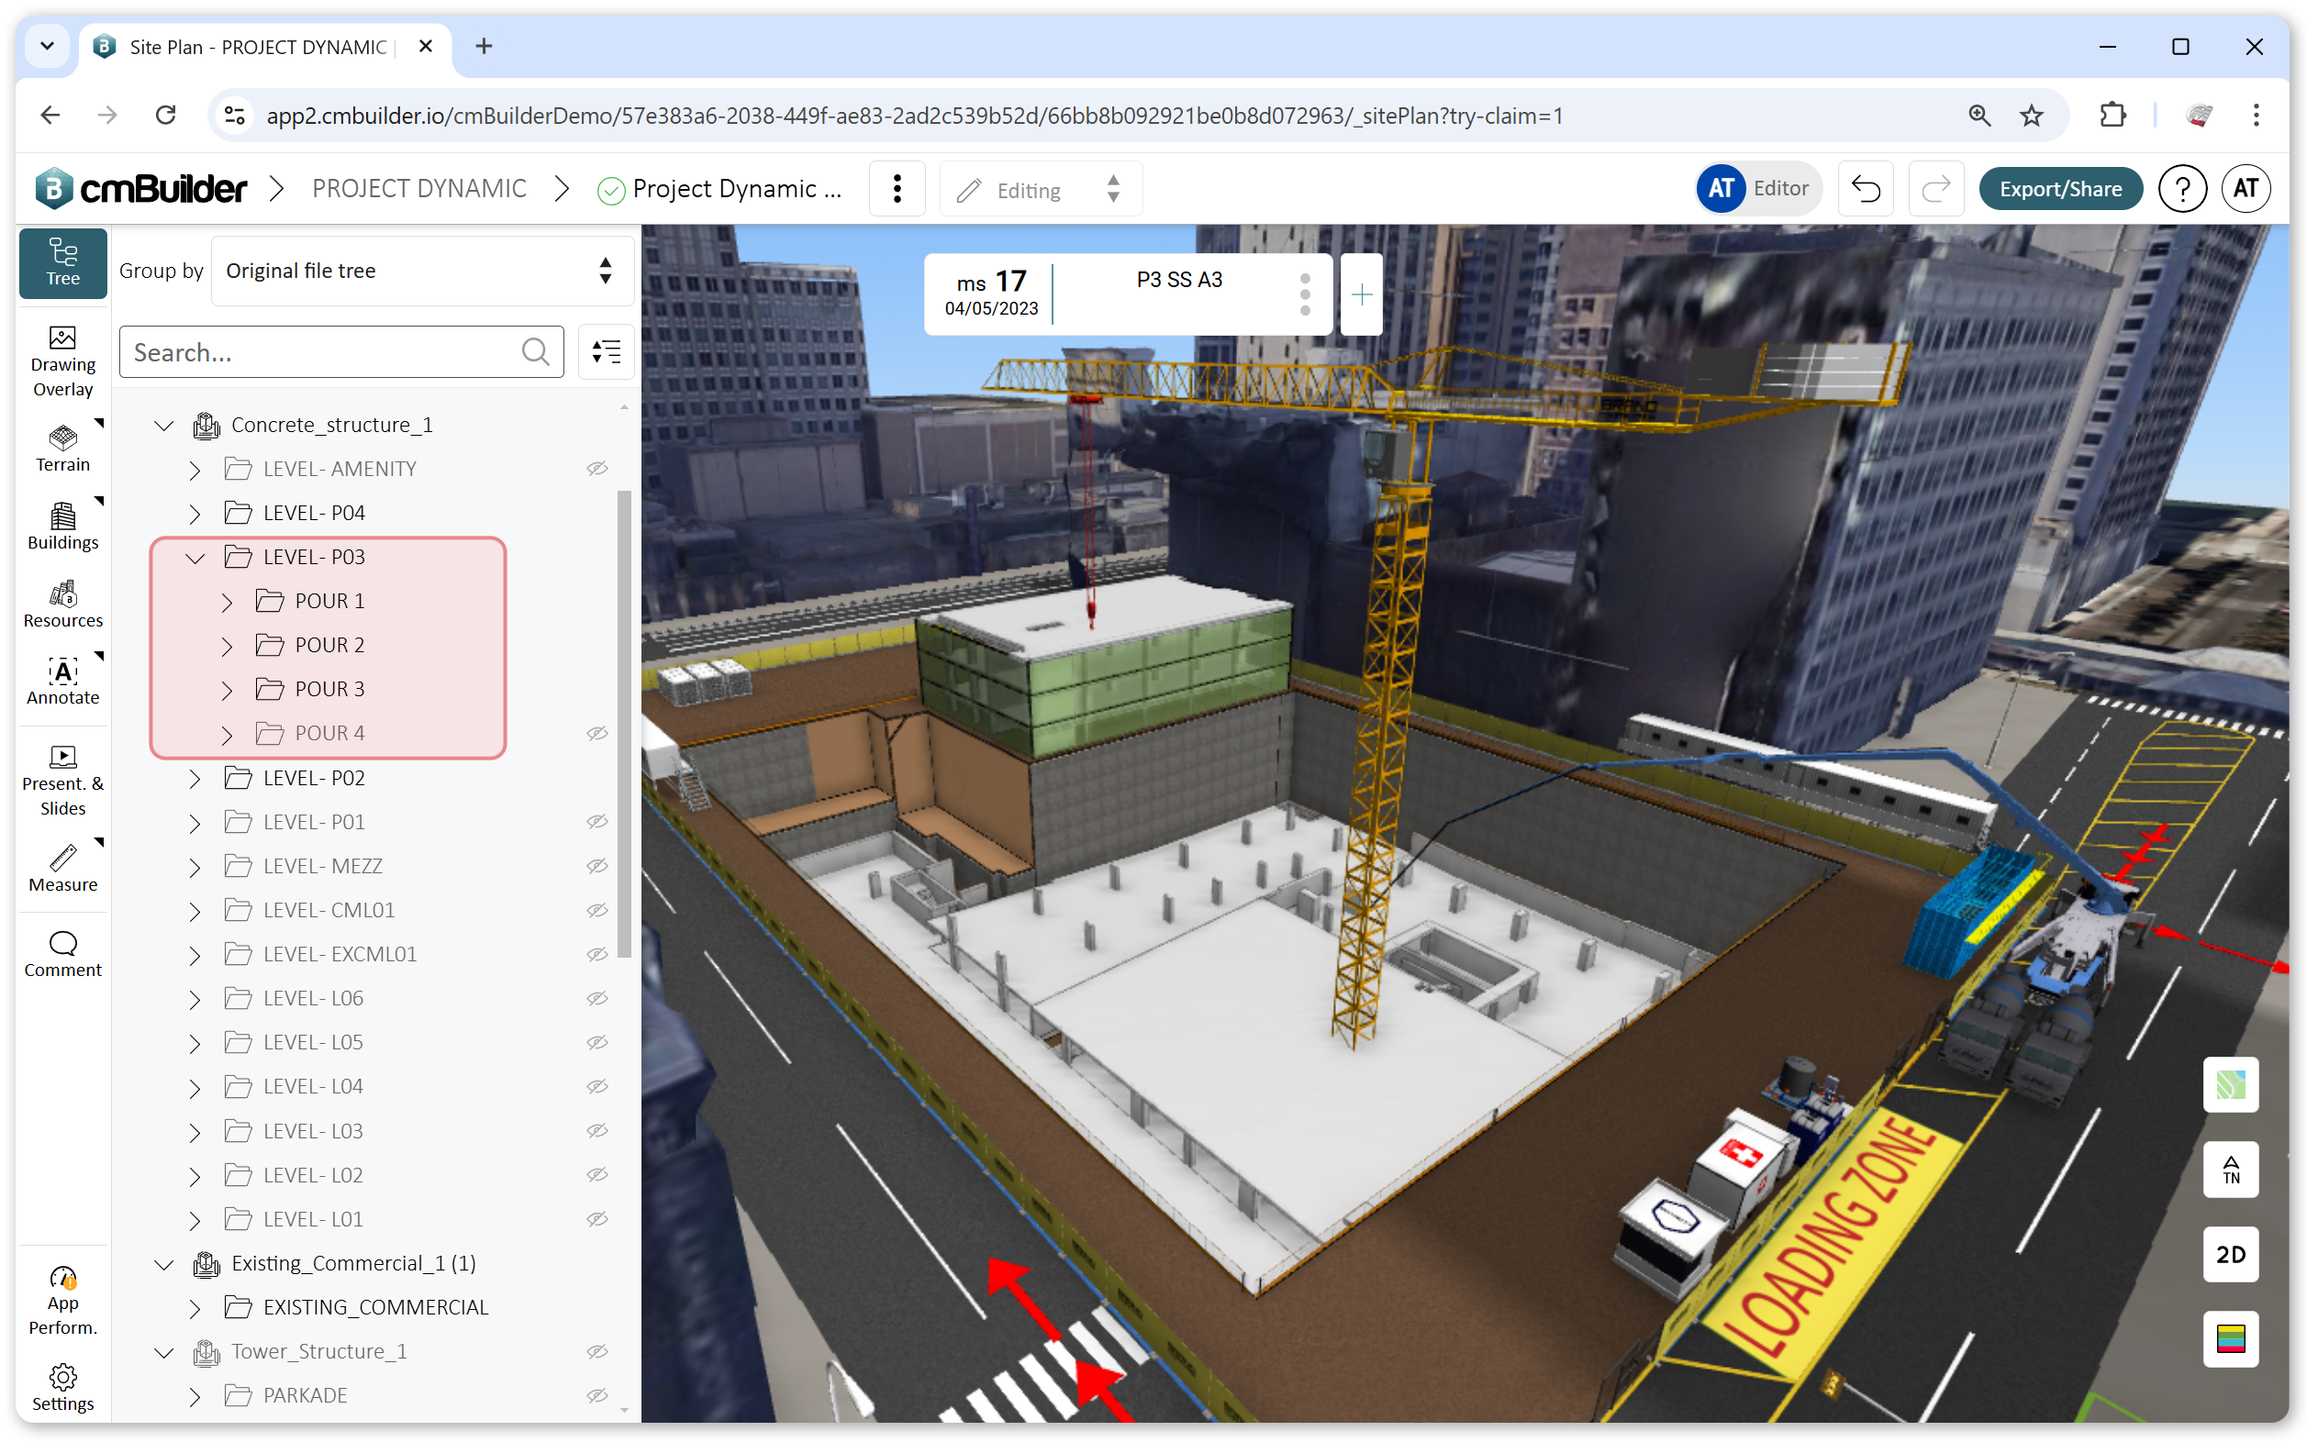Open milestone P3 SS A3 options dots
The image size is (2307, 1442).
1304,294
